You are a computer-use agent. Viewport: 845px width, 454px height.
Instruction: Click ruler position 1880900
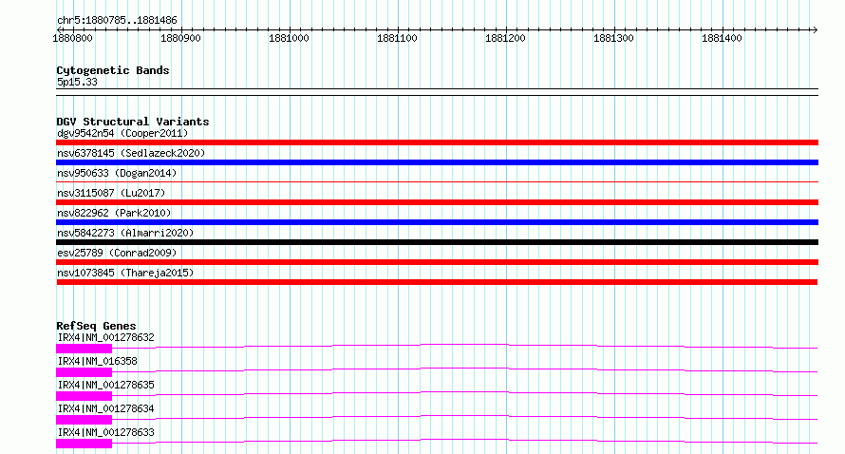(180, 38)
